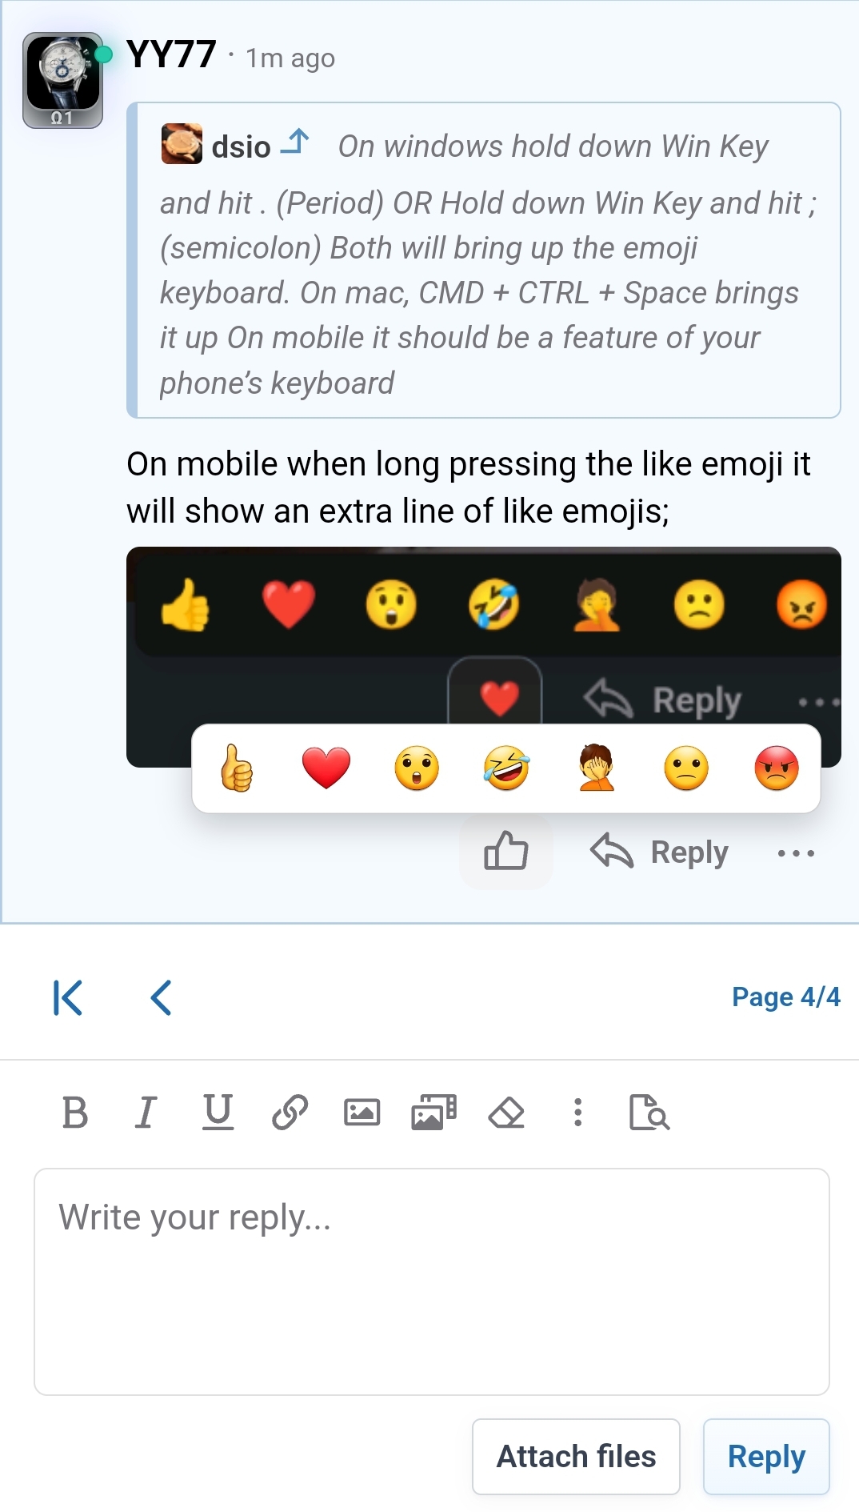Select the red heart reaction in popup
Viewport: 859px width, 1512px height.
326,768
